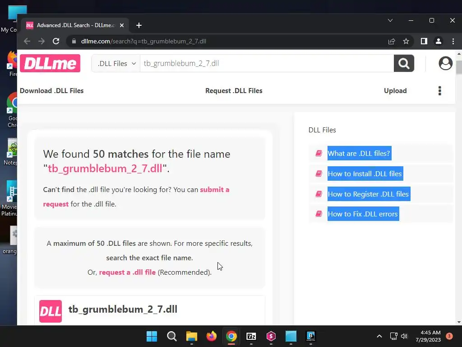Click book icon next to How to Fix .DLL errors
Screen dimensions: 462x347
(x=319, y=214)
